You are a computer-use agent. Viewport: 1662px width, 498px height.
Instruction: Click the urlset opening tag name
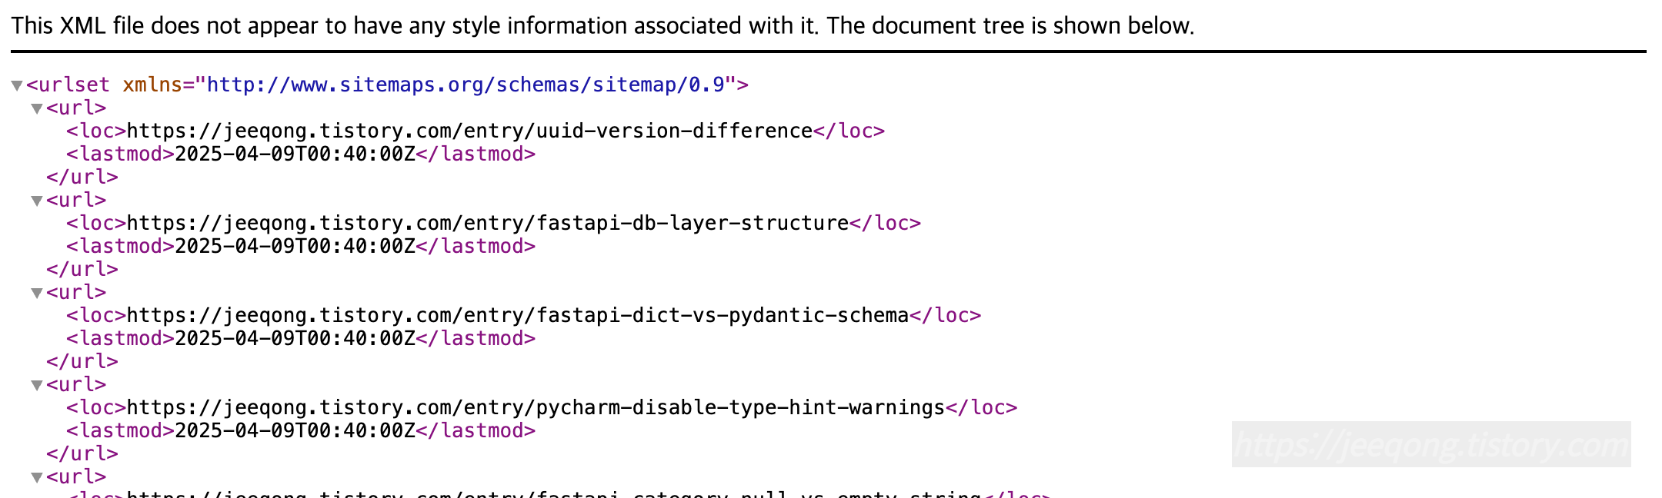[x=74, y=85]
